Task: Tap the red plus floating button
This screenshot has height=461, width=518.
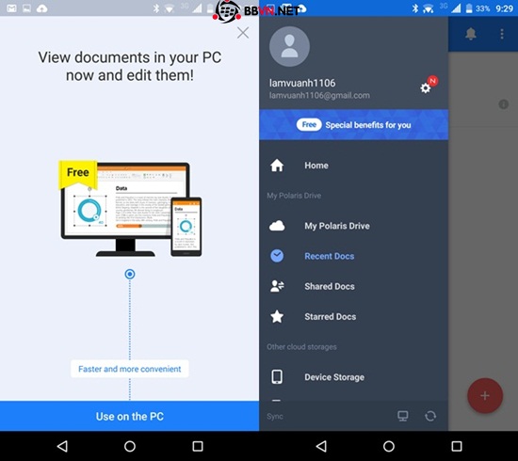Action: pos(485,396)
